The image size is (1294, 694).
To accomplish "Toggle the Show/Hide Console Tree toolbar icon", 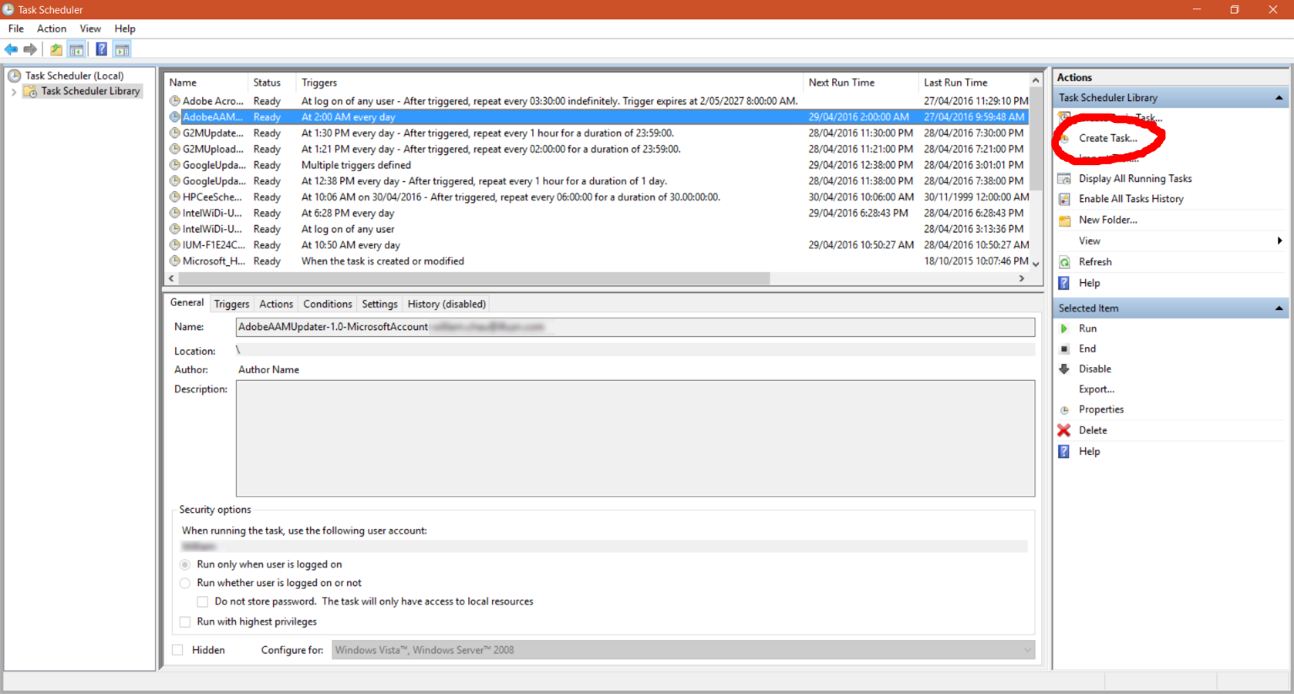I will (x=76, y=50).
